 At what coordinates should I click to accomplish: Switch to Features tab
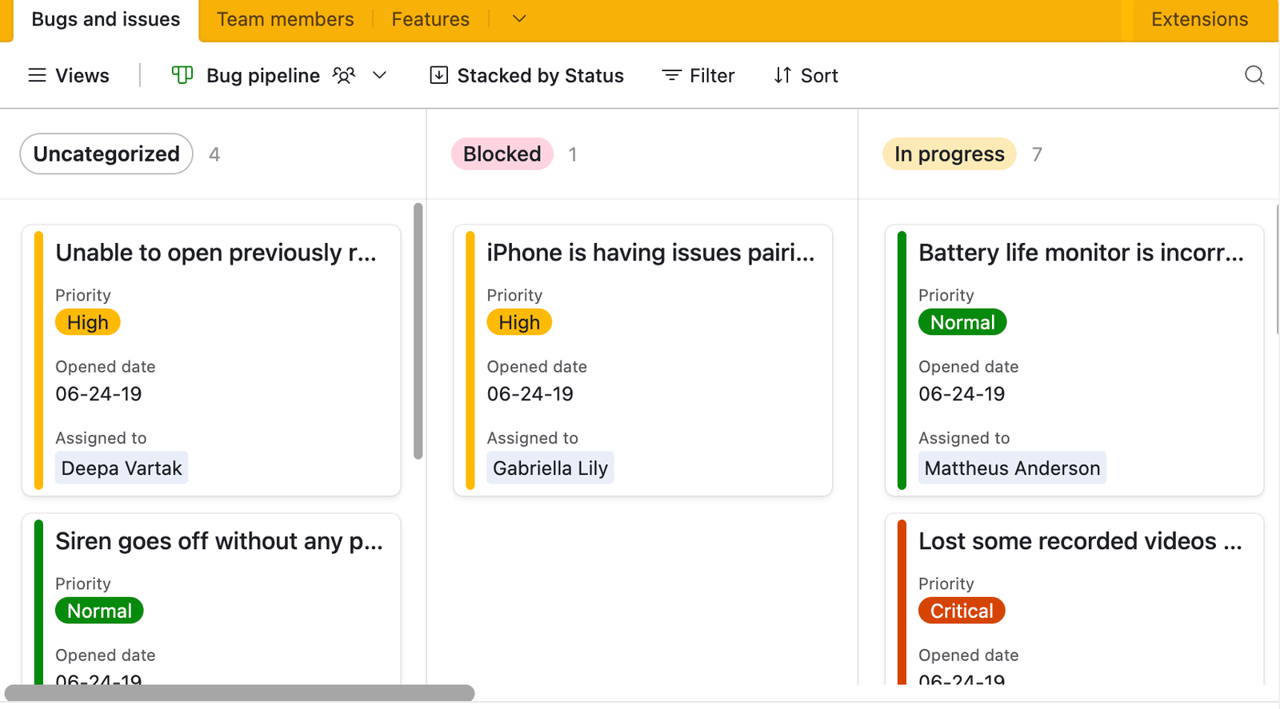pos(430,19)
